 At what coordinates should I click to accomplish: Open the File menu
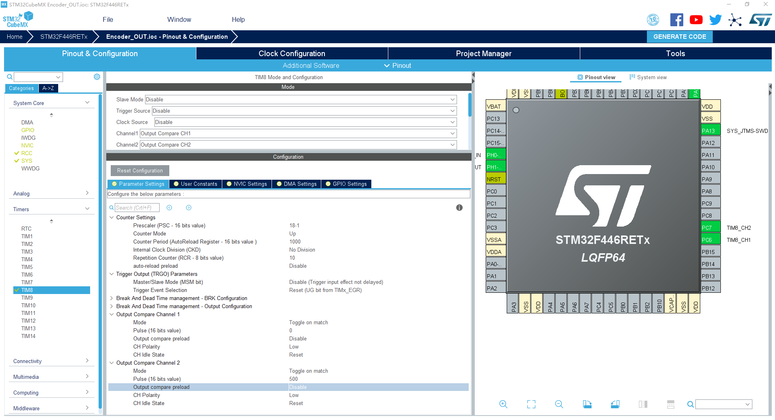coord(108,19)
